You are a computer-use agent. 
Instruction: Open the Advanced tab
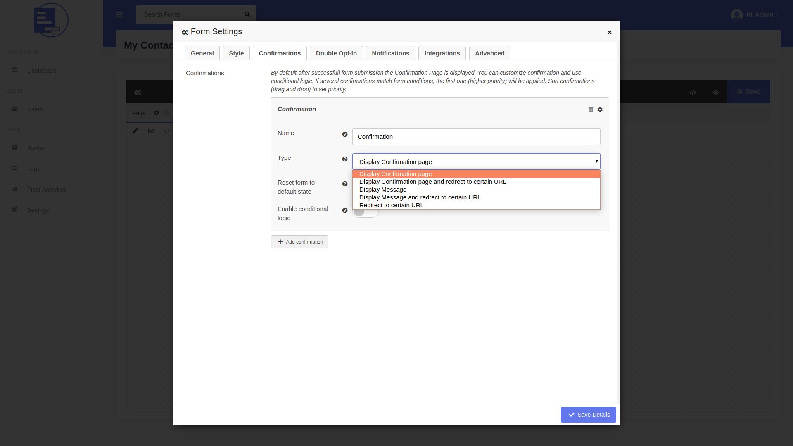[489, 53]
